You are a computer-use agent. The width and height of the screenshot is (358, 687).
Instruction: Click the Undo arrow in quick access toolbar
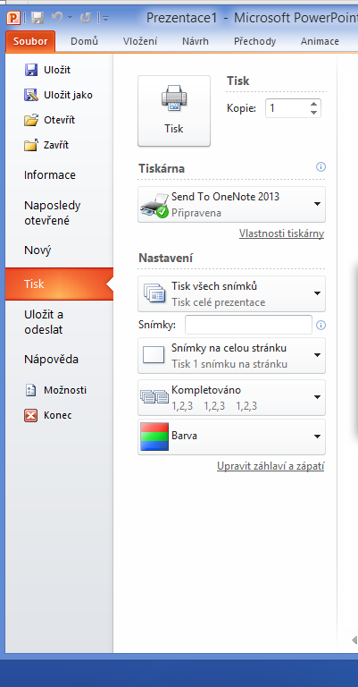pos(57,18)
